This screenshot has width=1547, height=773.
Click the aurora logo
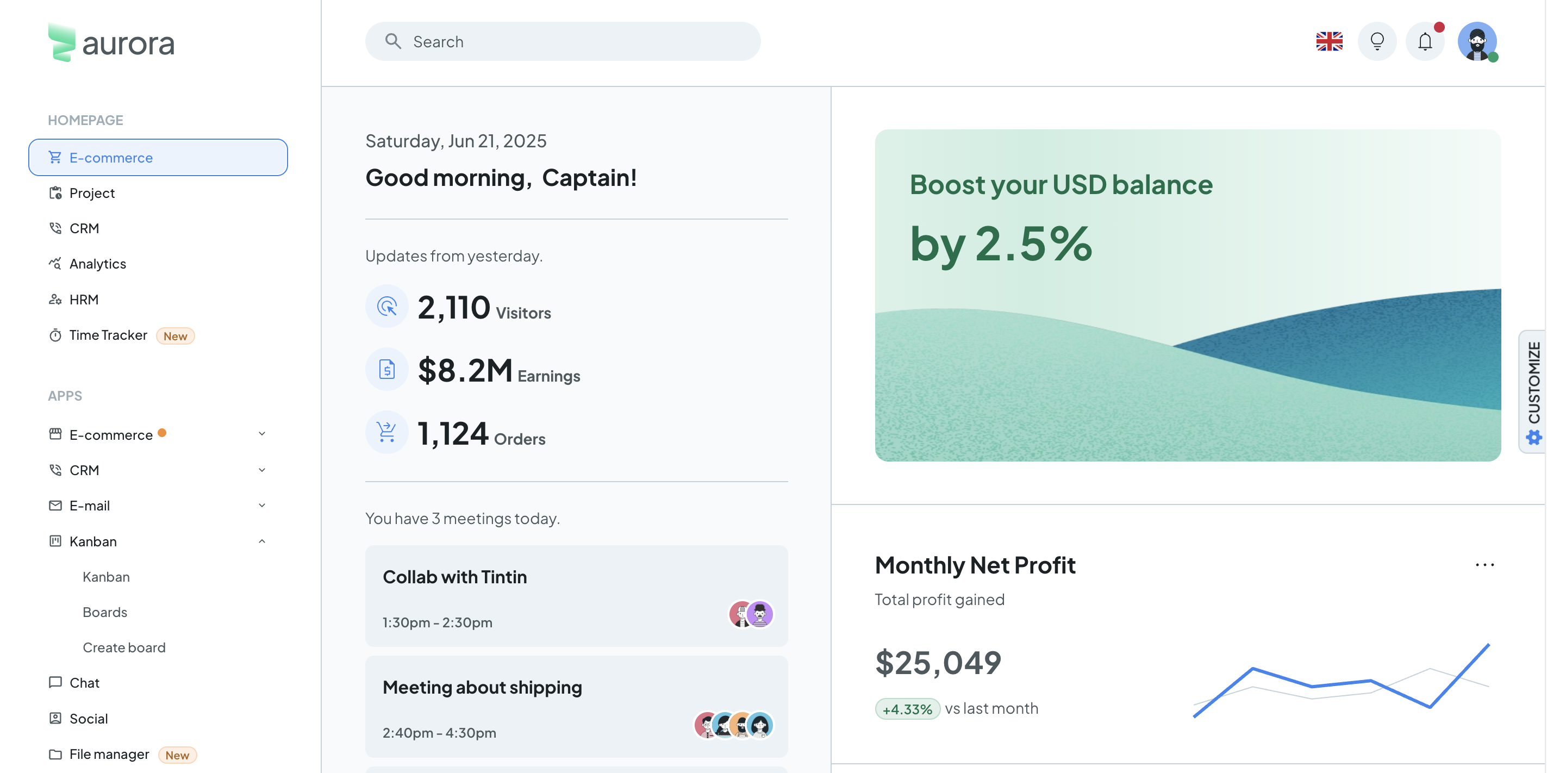click(x=111, y=42)
